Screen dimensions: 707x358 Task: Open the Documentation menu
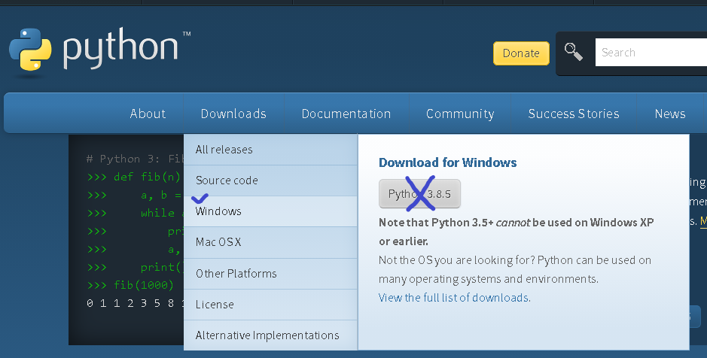click(x=346, y=114)
